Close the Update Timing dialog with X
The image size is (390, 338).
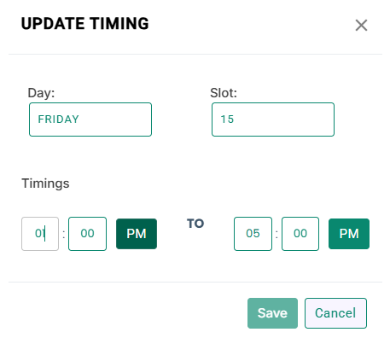tap(361, 26)
